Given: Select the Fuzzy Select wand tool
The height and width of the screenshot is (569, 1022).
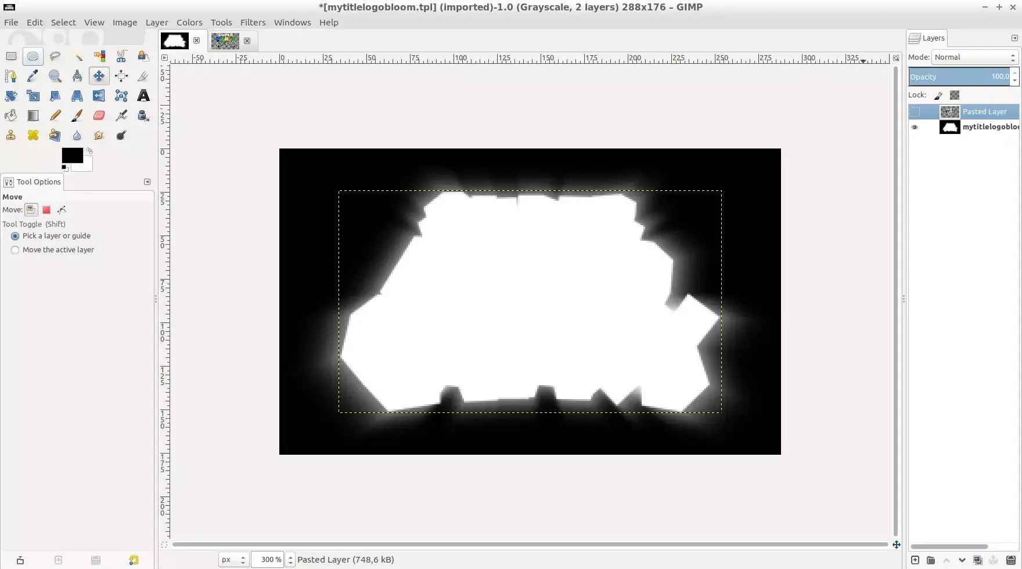Looking at the screenshot, I should [77, 56].
